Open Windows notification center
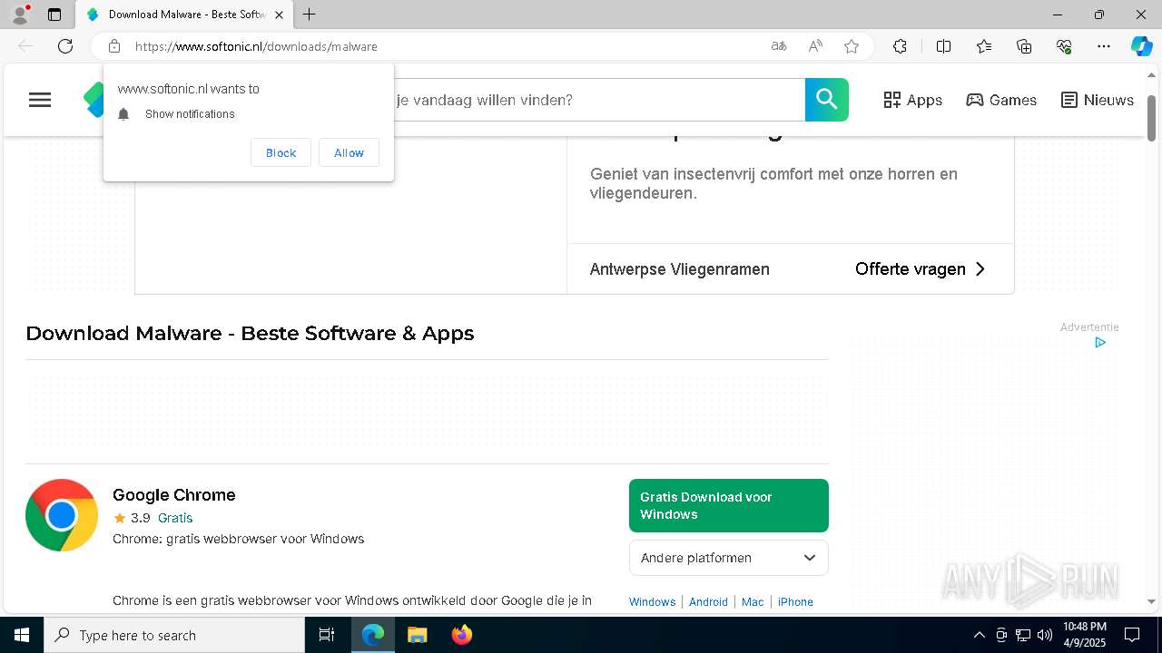 pyautogui.click(x=1132, y=635)
